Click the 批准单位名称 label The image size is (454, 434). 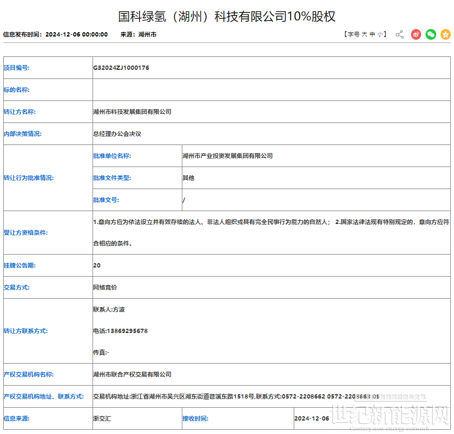(112, 156)
